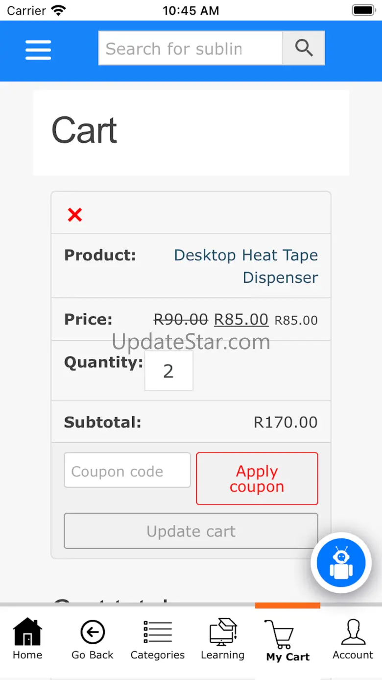Focus the search products field
382x680 pixels.
click(191, 49)
